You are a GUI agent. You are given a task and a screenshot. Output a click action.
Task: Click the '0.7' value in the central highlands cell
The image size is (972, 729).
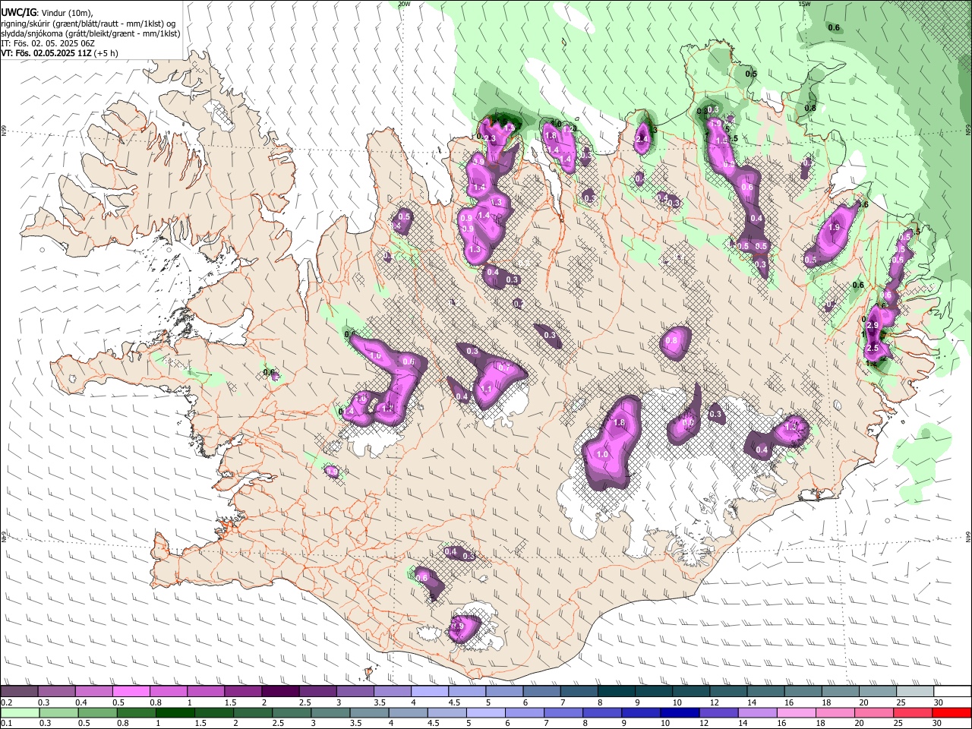[503, 368]
